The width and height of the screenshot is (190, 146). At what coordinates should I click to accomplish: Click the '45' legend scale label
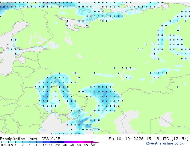click(x=86, y=145)
